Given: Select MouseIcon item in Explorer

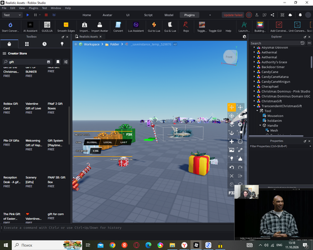Looking at the screenshot, I should (275, 116).
